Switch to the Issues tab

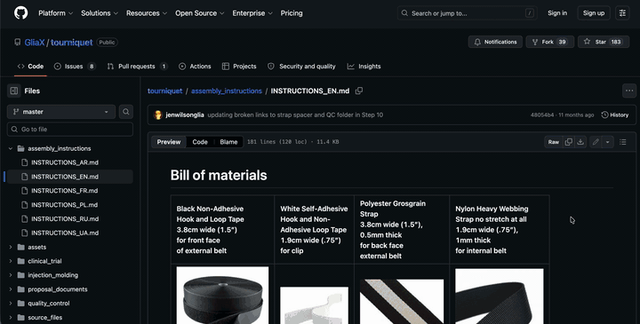pyautogui.click(x=75, y=67)
